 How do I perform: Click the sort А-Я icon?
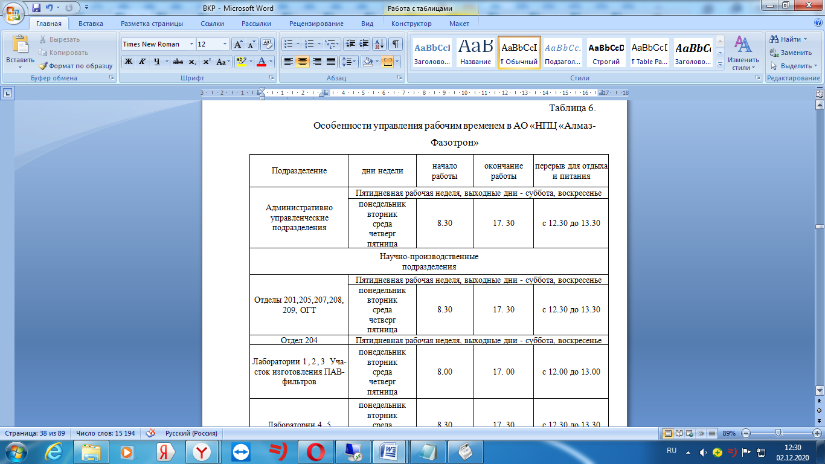[380, 44]
